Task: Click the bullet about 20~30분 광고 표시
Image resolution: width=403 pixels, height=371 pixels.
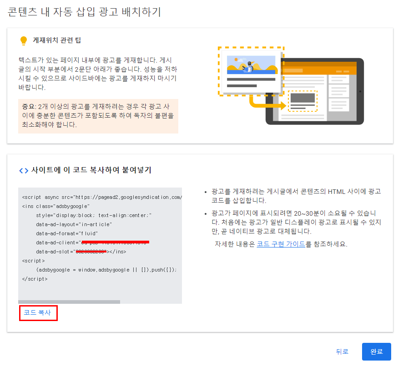Action: pyautogui.click(x=296, y=222)
